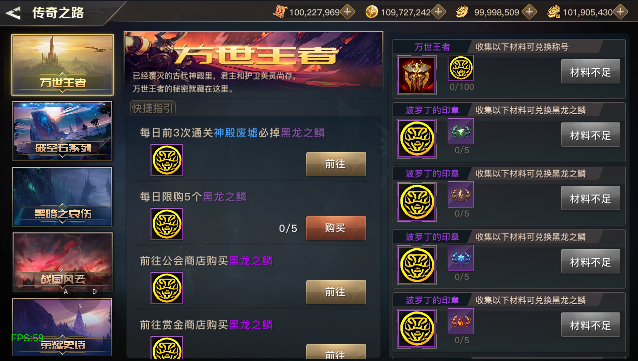Tap plus icon beside 99,998,509 coins
The image size is (638, 361).
coord(529,12)
